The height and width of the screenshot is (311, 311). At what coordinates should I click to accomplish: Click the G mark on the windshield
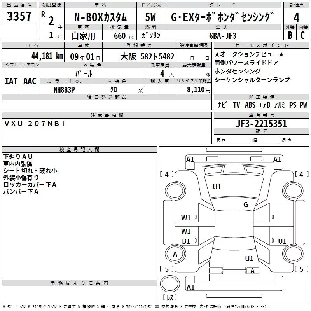tap(246, 205)
